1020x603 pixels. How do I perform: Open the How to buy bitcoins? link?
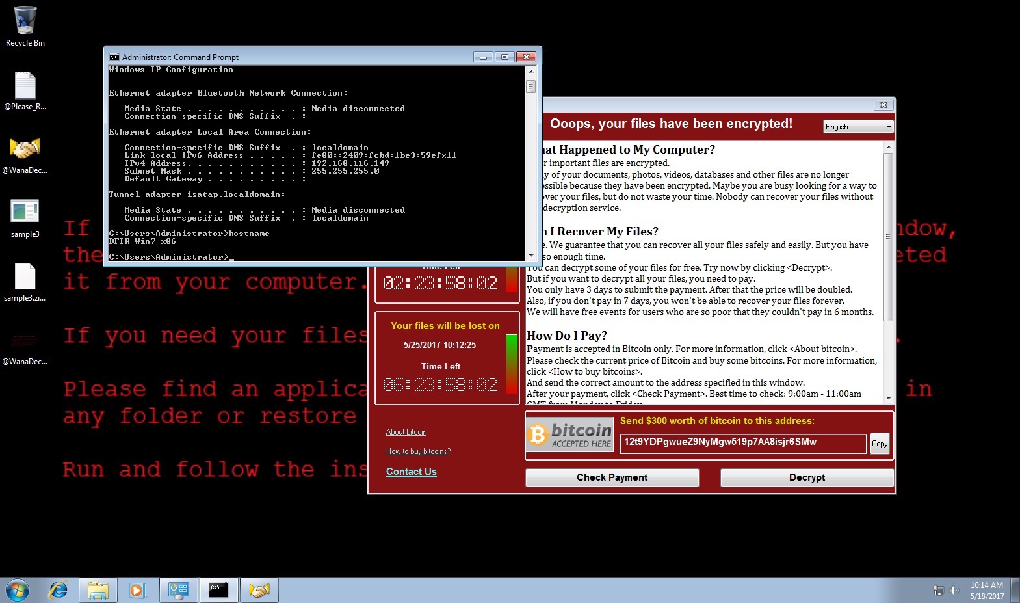[x=418, y=451]
